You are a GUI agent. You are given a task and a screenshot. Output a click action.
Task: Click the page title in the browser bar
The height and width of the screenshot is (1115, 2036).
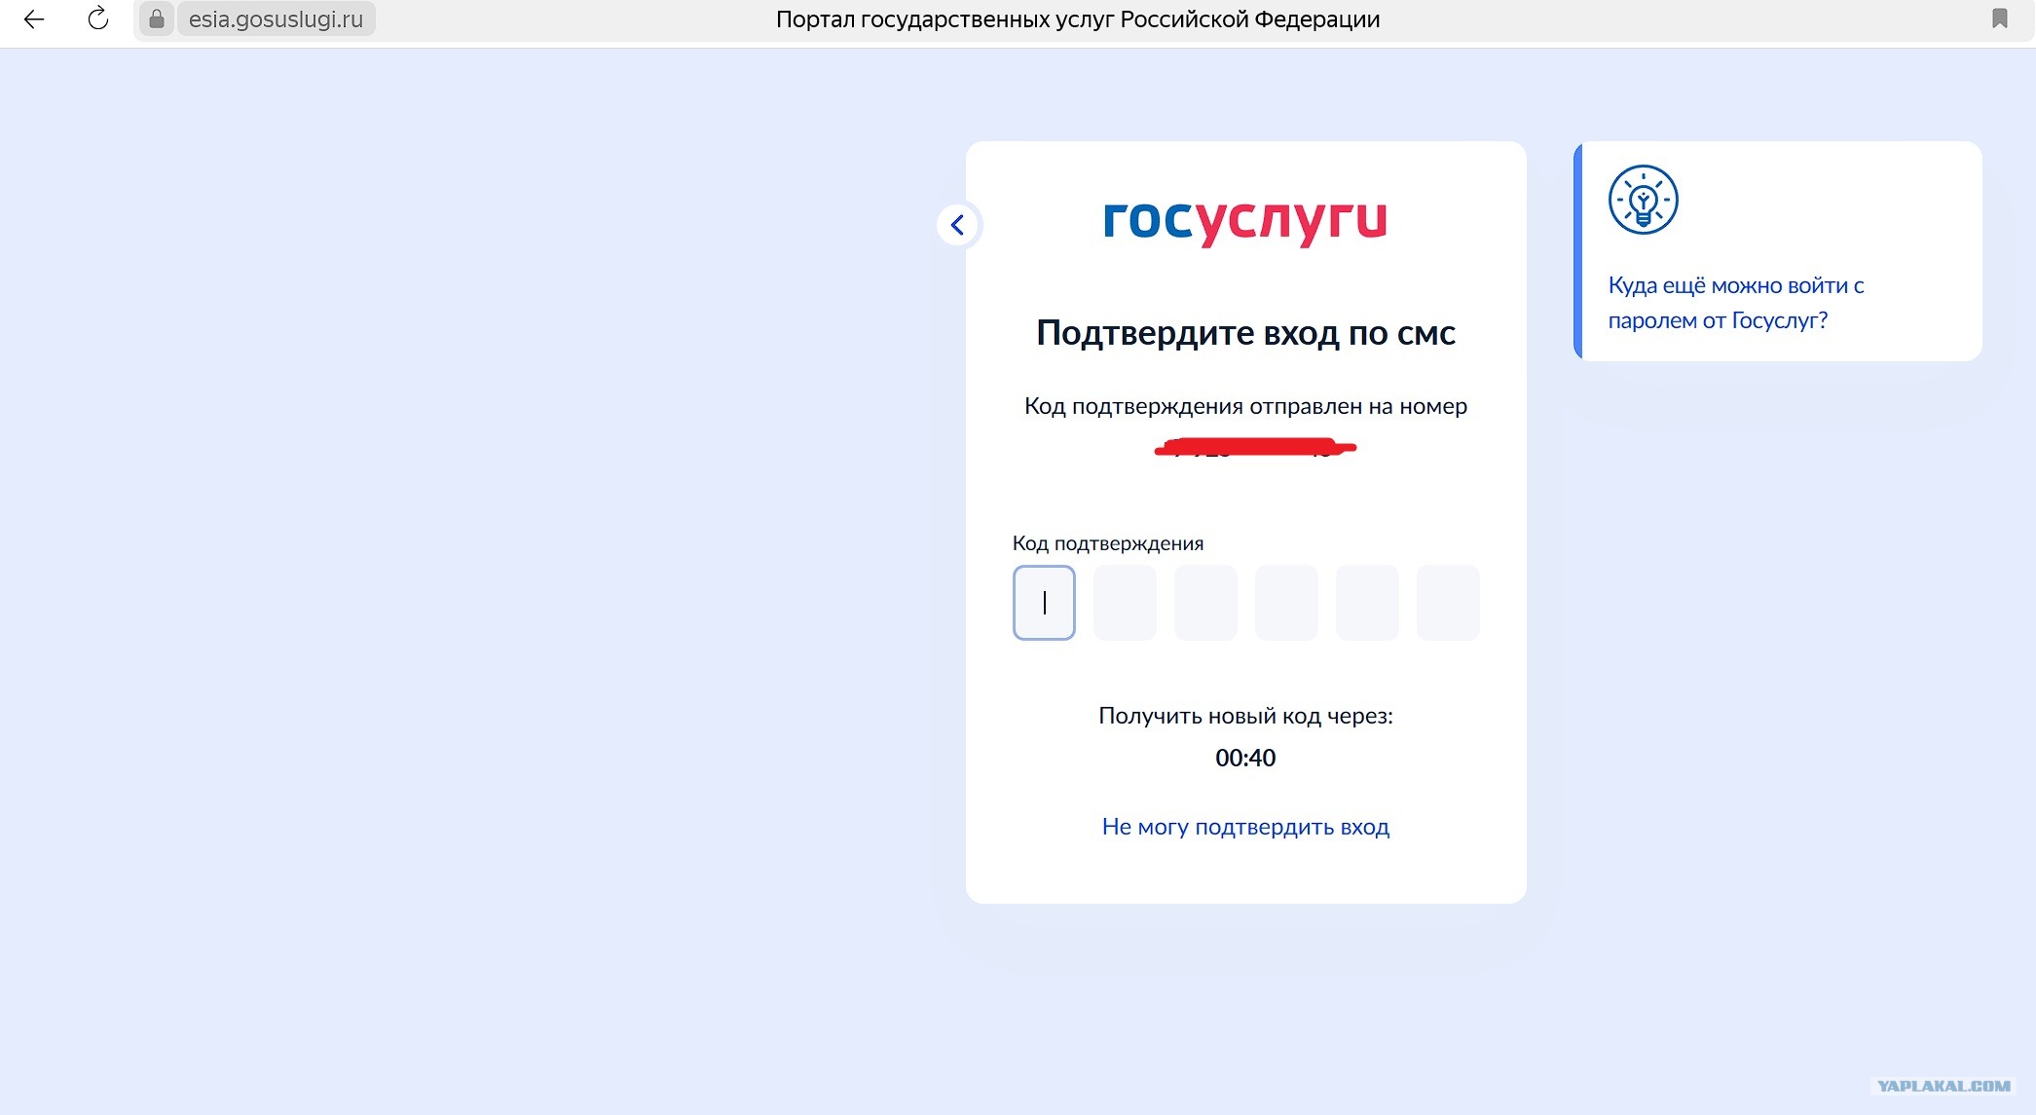(x=1078, y=19)
